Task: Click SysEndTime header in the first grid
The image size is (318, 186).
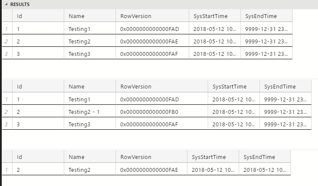Action: (x=266, y=16)
